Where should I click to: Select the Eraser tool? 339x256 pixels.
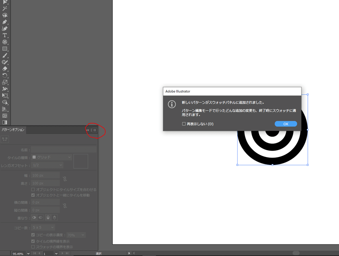pyautogui.click(x=5, y=69)
